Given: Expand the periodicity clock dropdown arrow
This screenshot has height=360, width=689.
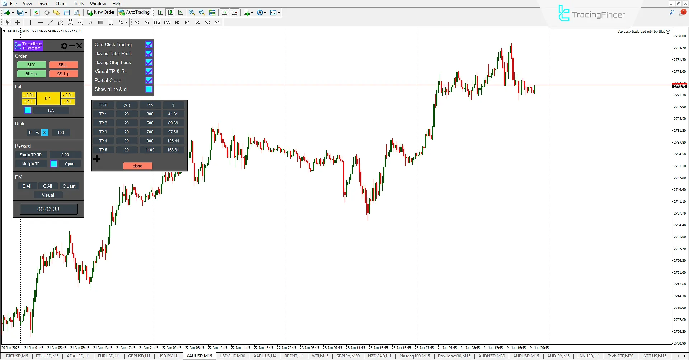Looking at the screenshot, I should pyautogui.click(x=266, y=13).
